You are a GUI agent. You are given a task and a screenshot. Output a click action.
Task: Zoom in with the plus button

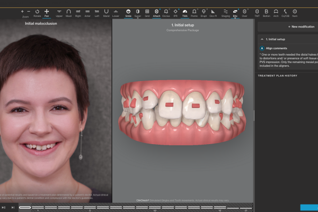(x=22, y=11)
